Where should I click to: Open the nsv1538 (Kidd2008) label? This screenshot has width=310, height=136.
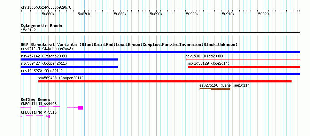204,56
